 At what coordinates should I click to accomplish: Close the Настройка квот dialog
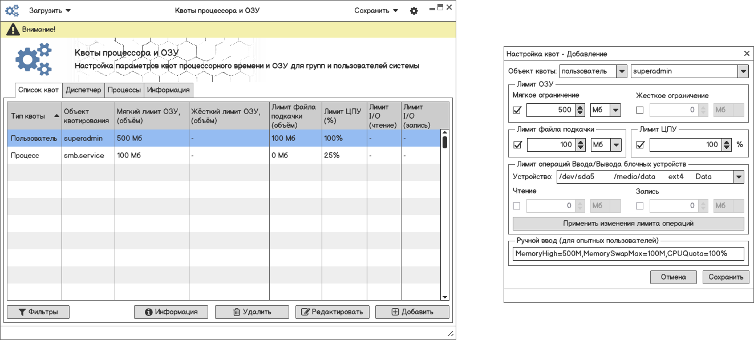tap(747, 54)
